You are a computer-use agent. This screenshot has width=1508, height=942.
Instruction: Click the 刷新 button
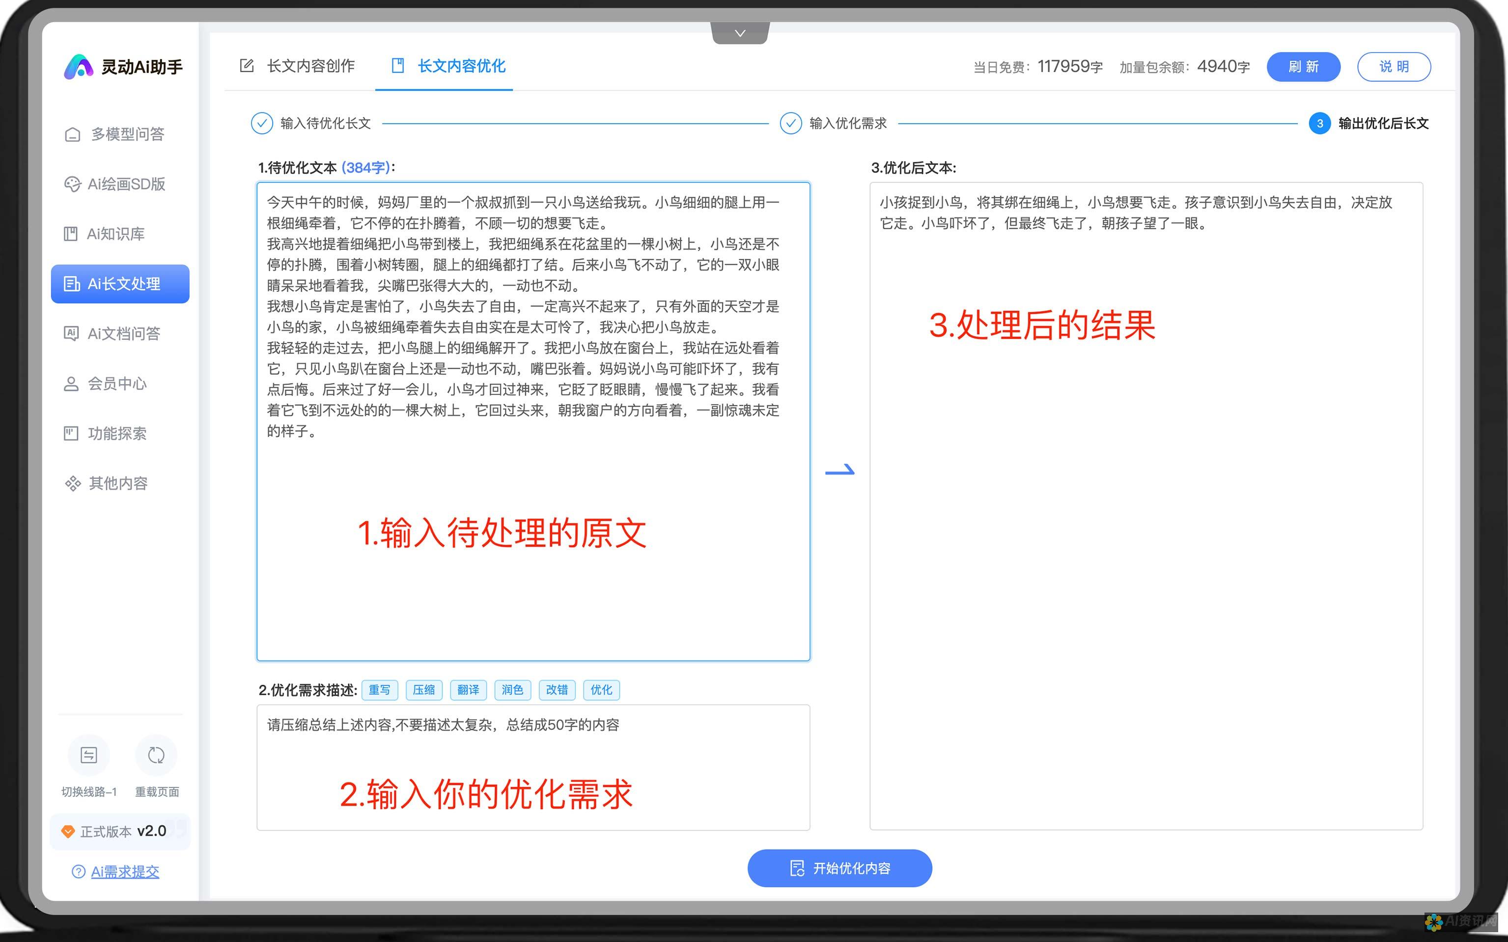tap(1304, 66)
